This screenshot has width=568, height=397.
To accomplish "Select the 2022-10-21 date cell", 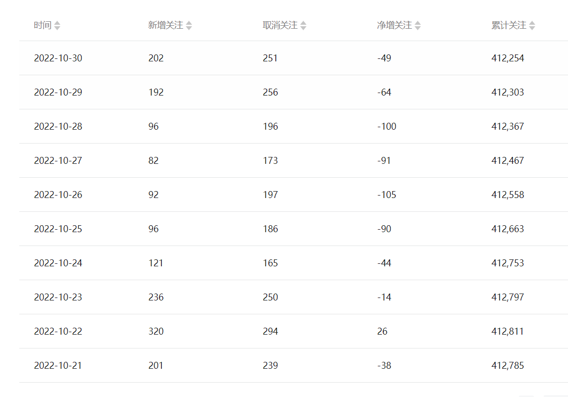I will [58, 365].
